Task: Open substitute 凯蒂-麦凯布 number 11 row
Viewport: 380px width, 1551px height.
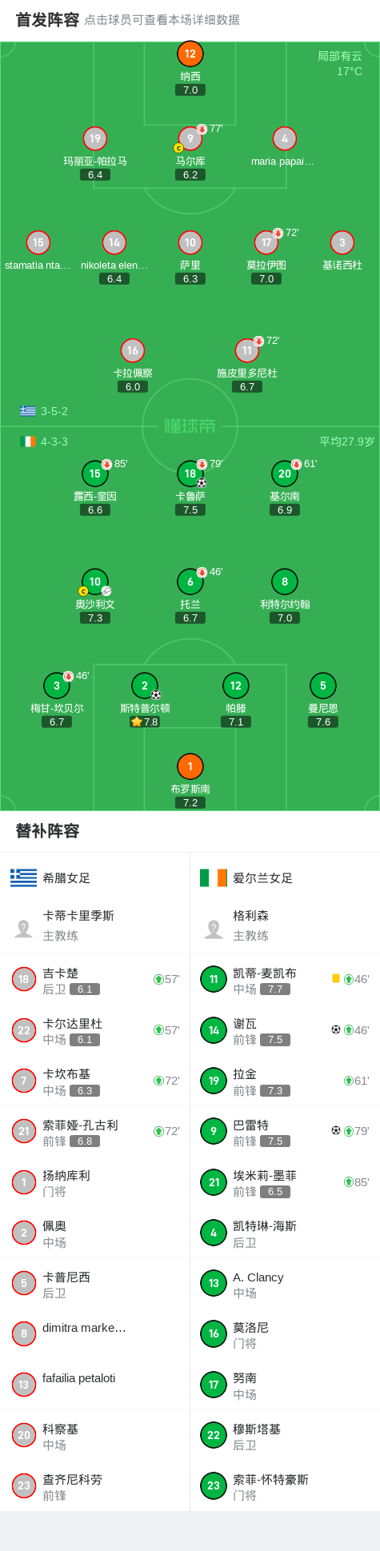Action: 285,979
